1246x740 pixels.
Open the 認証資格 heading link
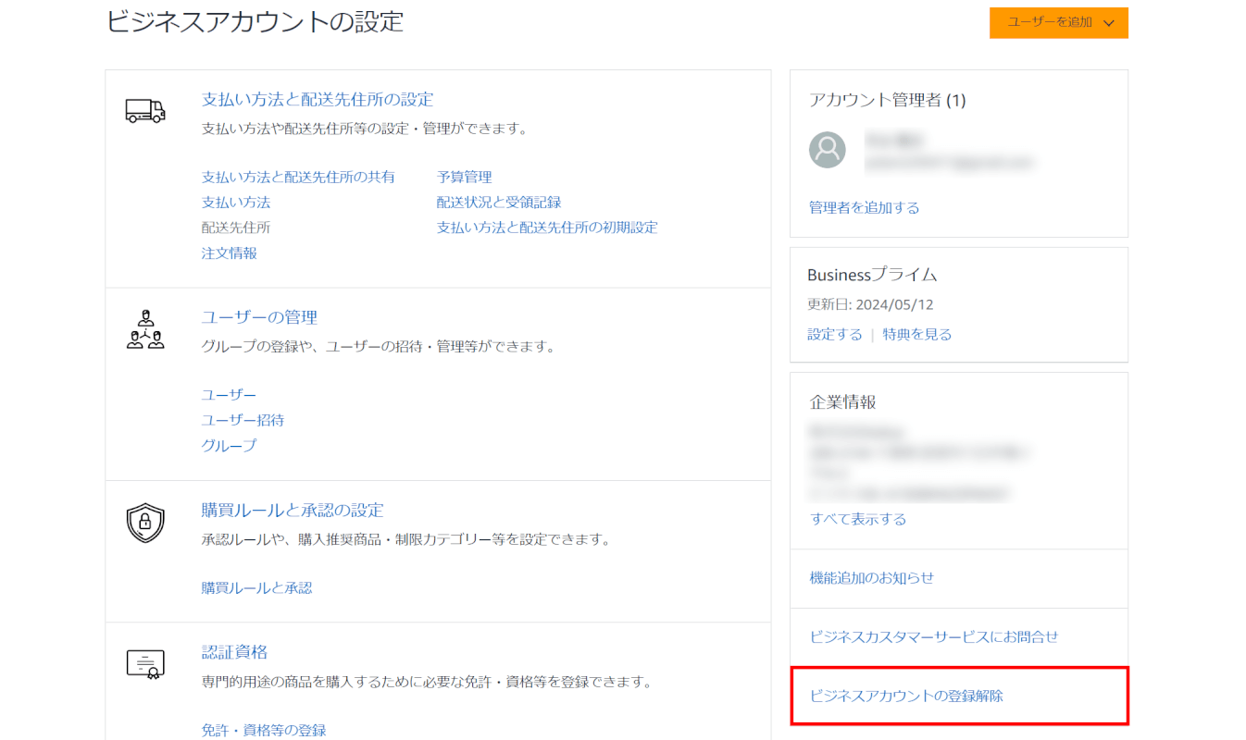click(x=234, y=652)
